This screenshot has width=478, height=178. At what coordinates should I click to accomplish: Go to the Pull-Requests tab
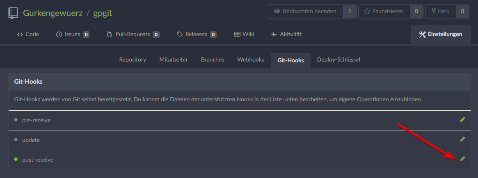pyautogui.click(x=133, y=34)
